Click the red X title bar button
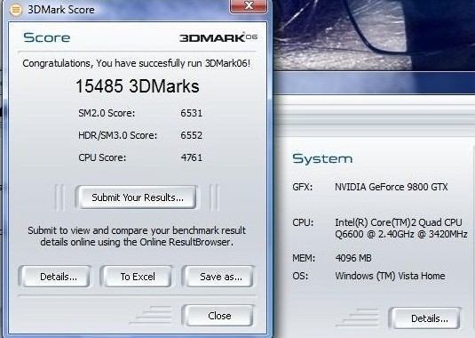This screenshot has height=338, width=475. point(249,5)
